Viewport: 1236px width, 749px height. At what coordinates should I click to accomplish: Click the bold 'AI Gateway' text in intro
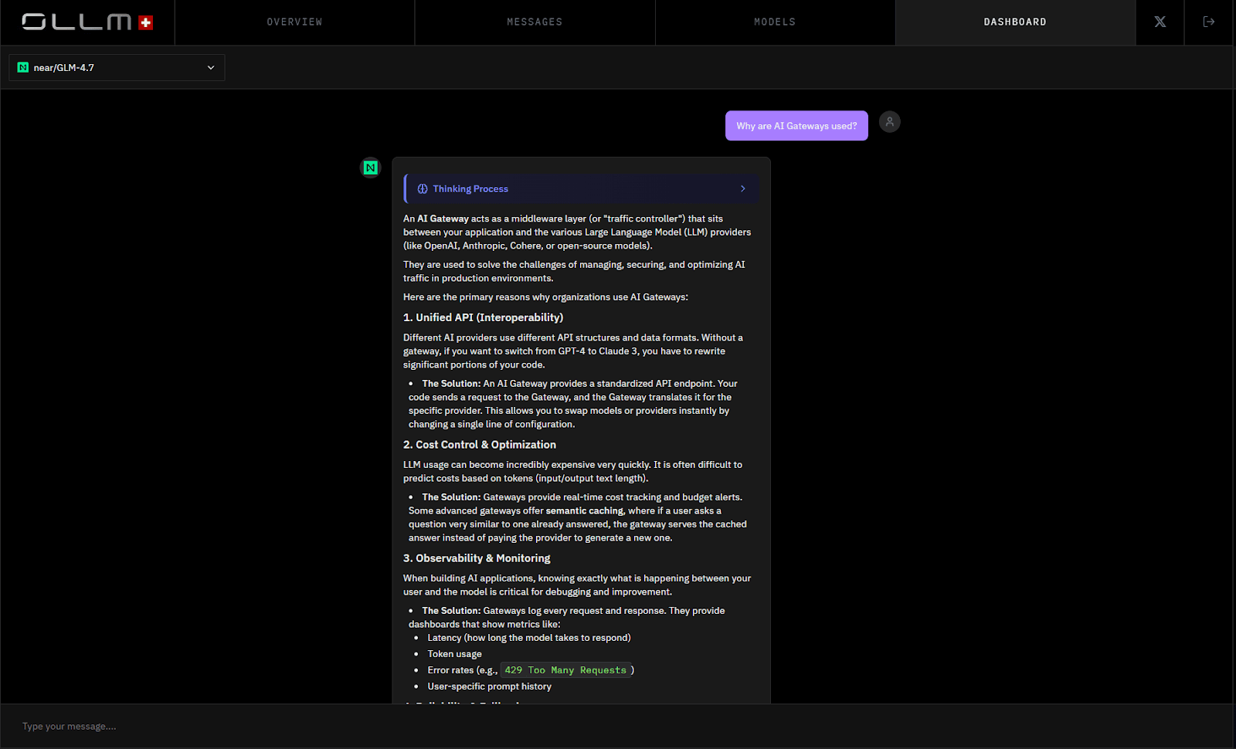pyautogui.click(x=443, y=219)
